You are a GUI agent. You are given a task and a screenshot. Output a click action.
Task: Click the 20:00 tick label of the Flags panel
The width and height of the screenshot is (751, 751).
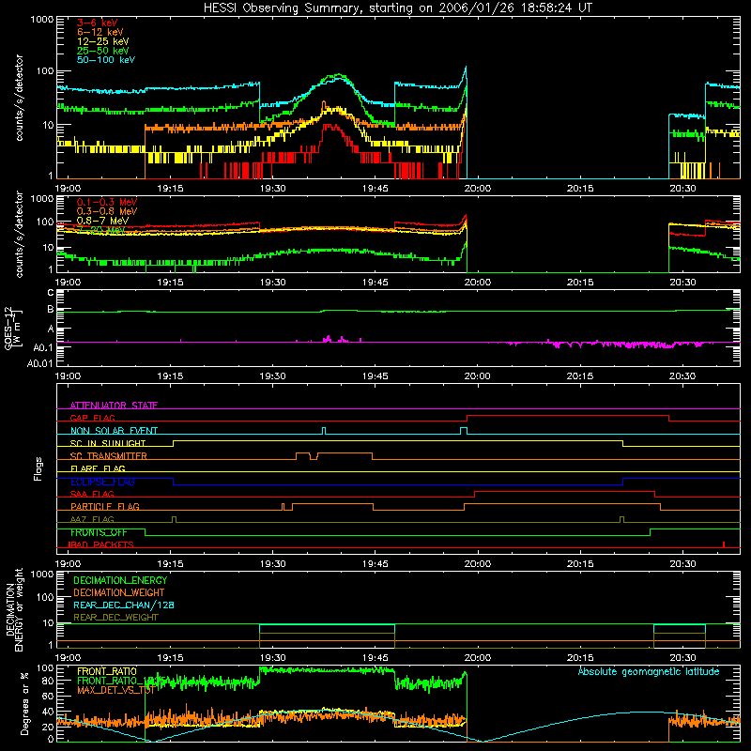tap(478, 564)
